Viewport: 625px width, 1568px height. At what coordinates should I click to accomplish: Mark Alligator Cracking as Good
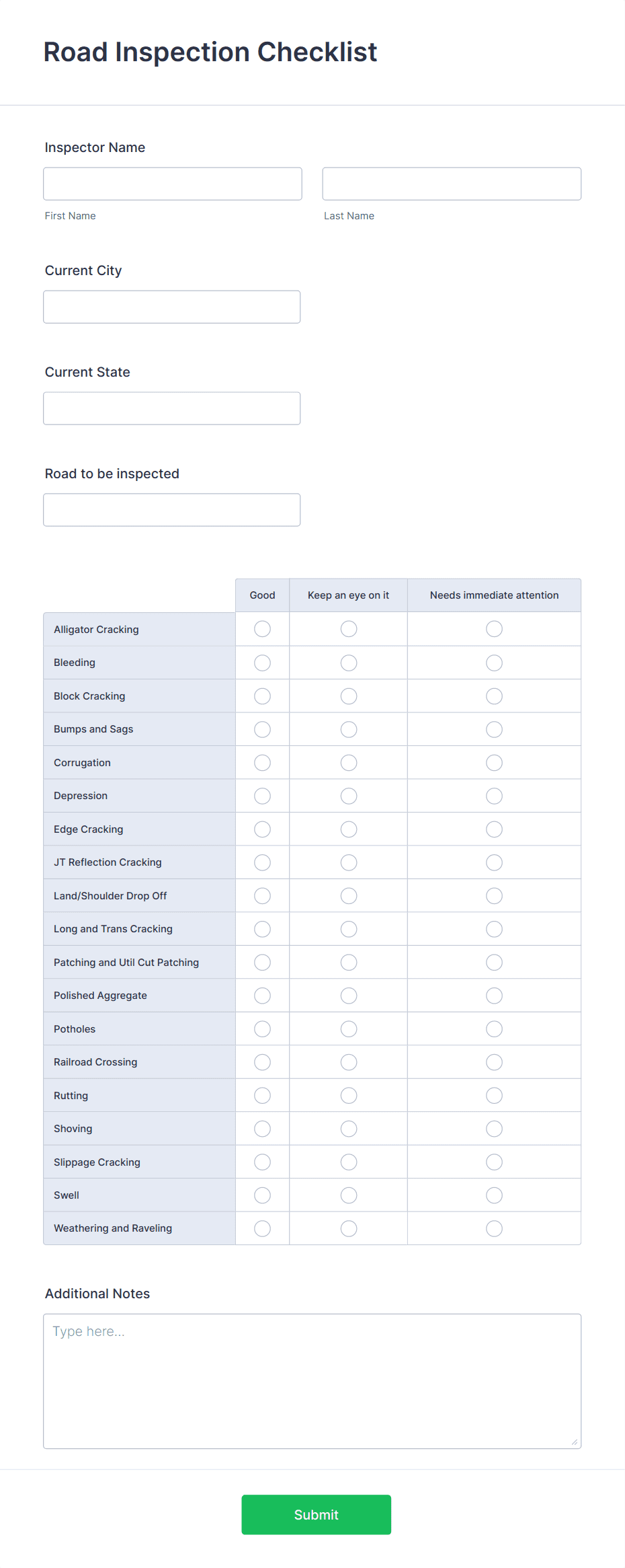coord(261,628)
